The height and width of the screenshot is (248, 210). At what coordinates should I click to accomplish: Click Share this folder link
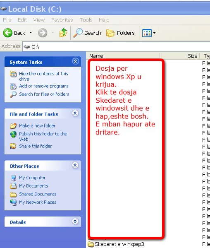(36, 146)
